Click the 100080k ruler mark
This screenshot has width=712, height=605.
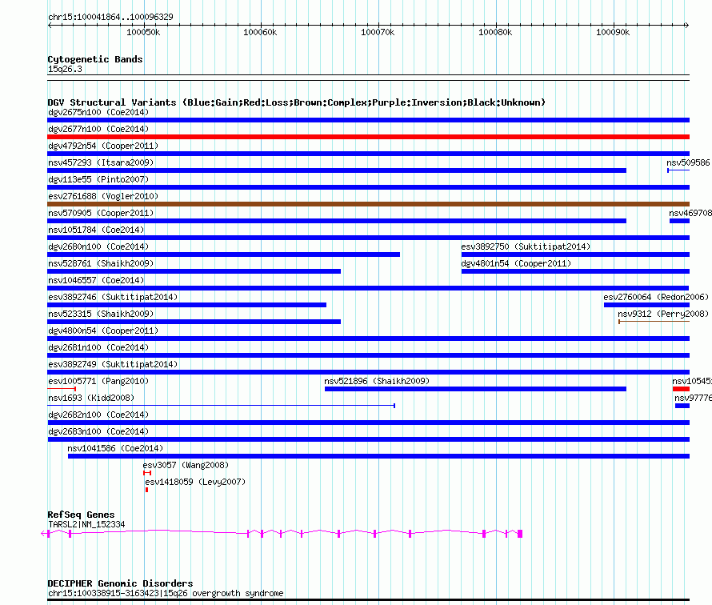pyautogui.click(x=495, y=32)
